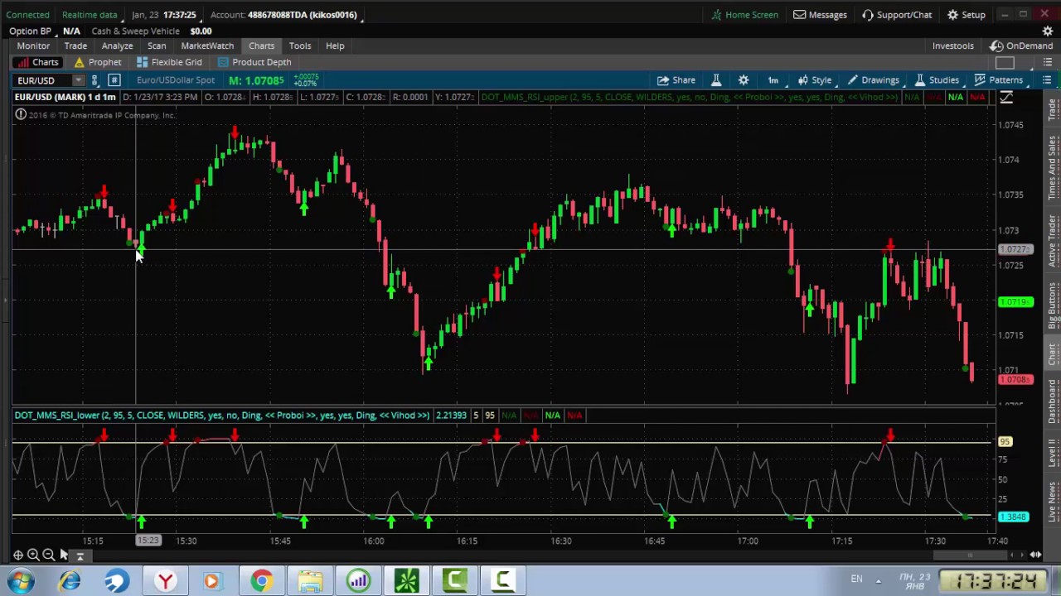
Task: Open the Dashboard side tab
Action: click(1052, 402)
